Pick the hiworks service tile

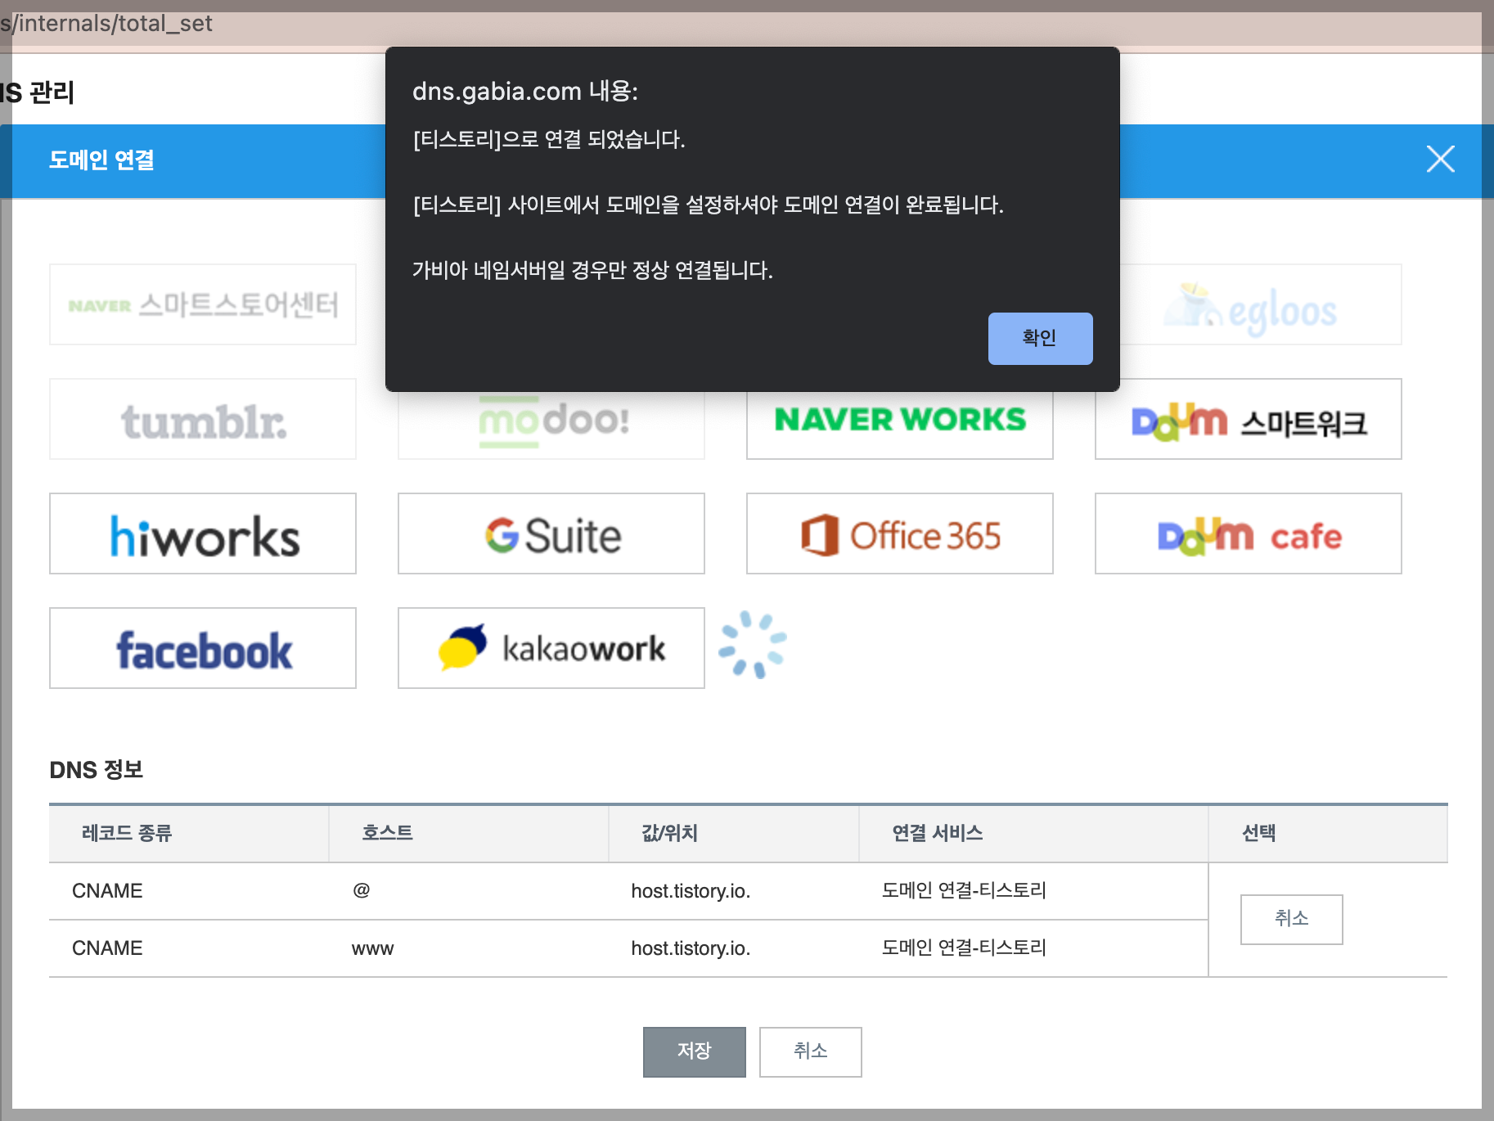pyautogui.click(x=203, y=533)
